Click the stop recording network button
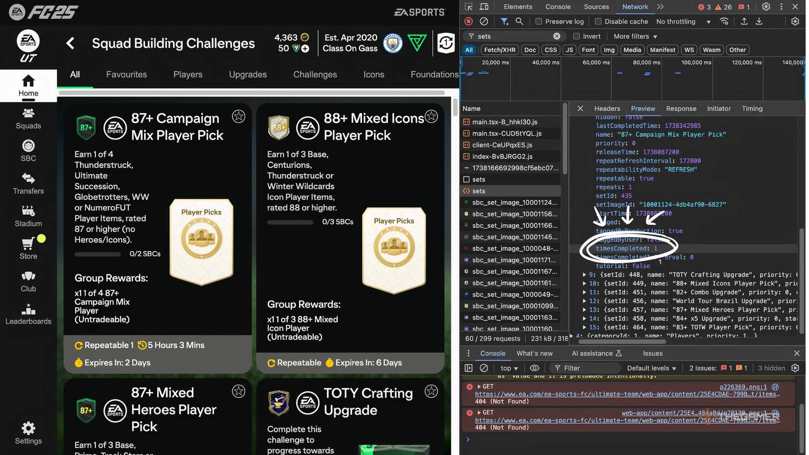 click(468, 22)
